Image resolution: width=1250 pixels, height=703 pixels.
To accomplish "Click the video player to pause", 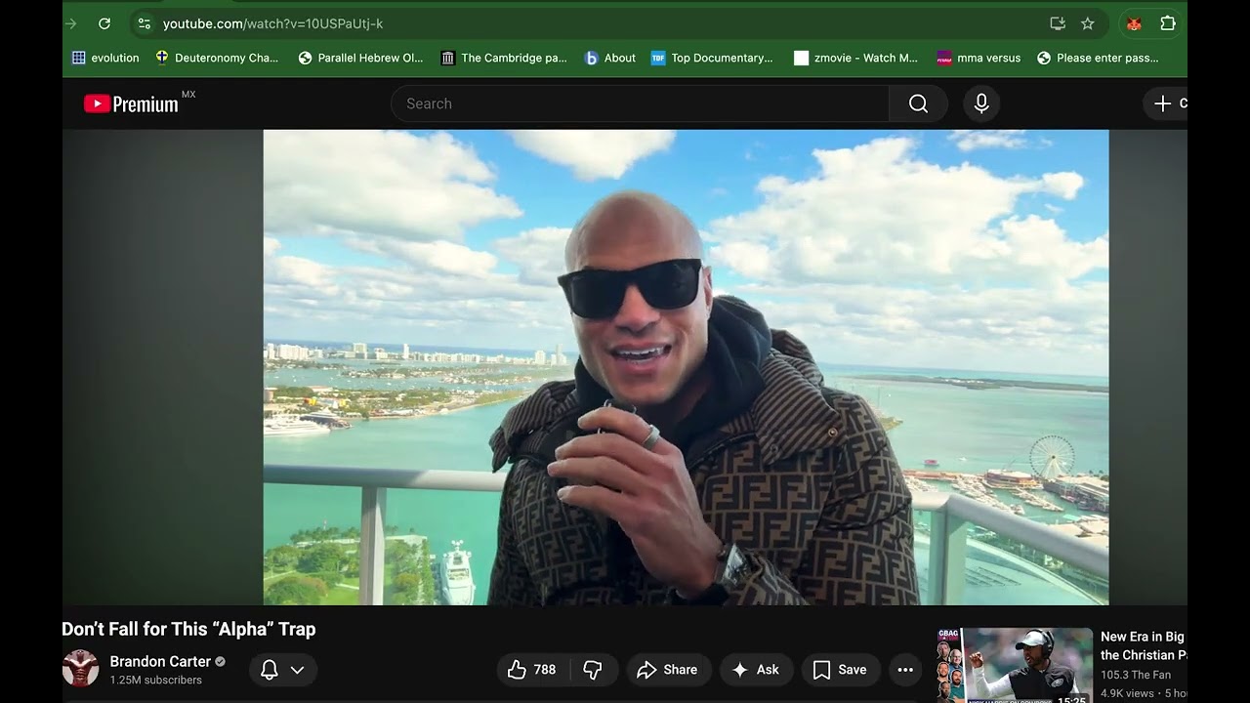I will (x=686, y=367).
